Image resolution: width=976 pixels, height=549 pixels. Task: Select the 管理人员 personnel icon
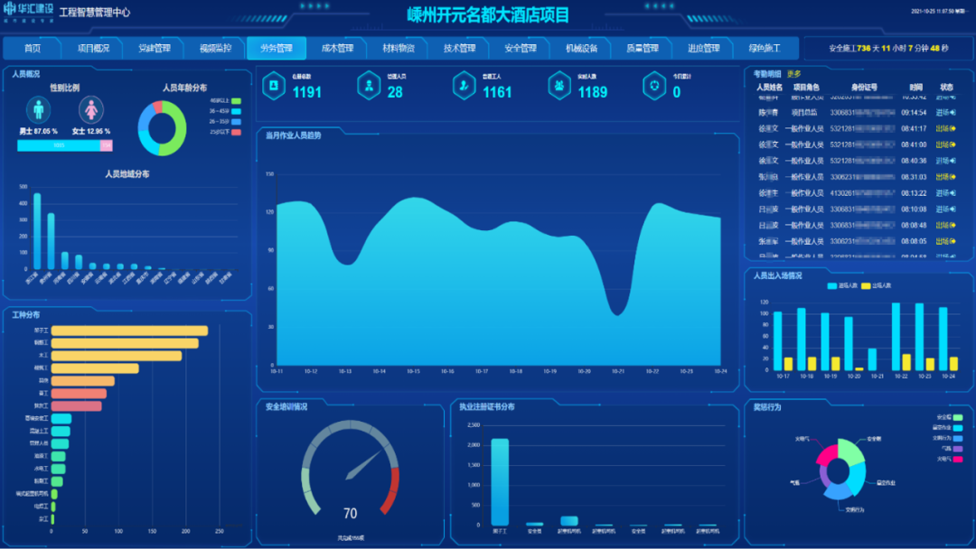(x=369, y=88)
